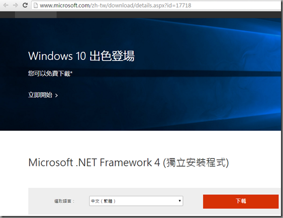Go back to the previous page
The height and width of the screenshot is (218, 283).
coord(6,5)
